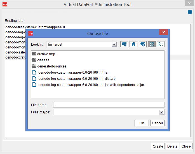Click Ok in Choose file dialog
This screenshot has height=154, width=195.
142,123
